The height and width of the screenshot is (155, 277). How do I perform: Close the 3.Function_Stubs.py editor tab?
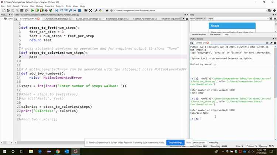38,19
